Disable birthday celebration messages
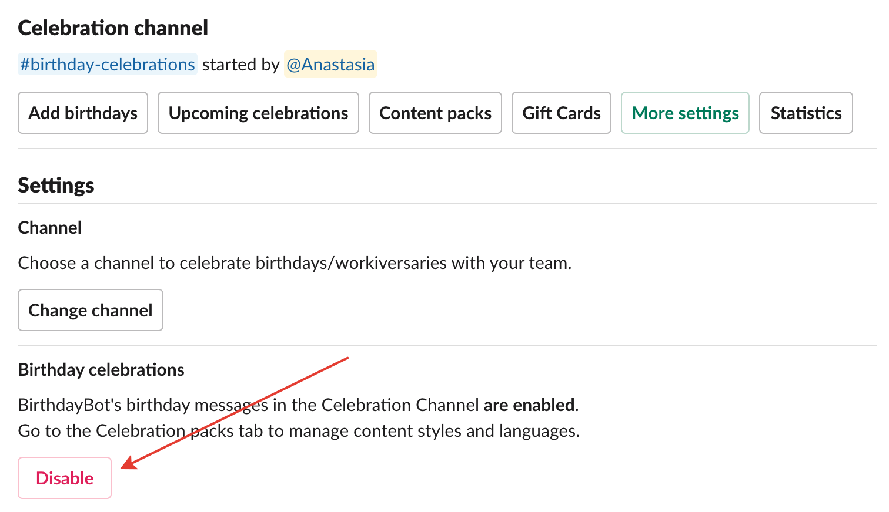The width and height of the screenshot is (889, 512). click(65, 478)
